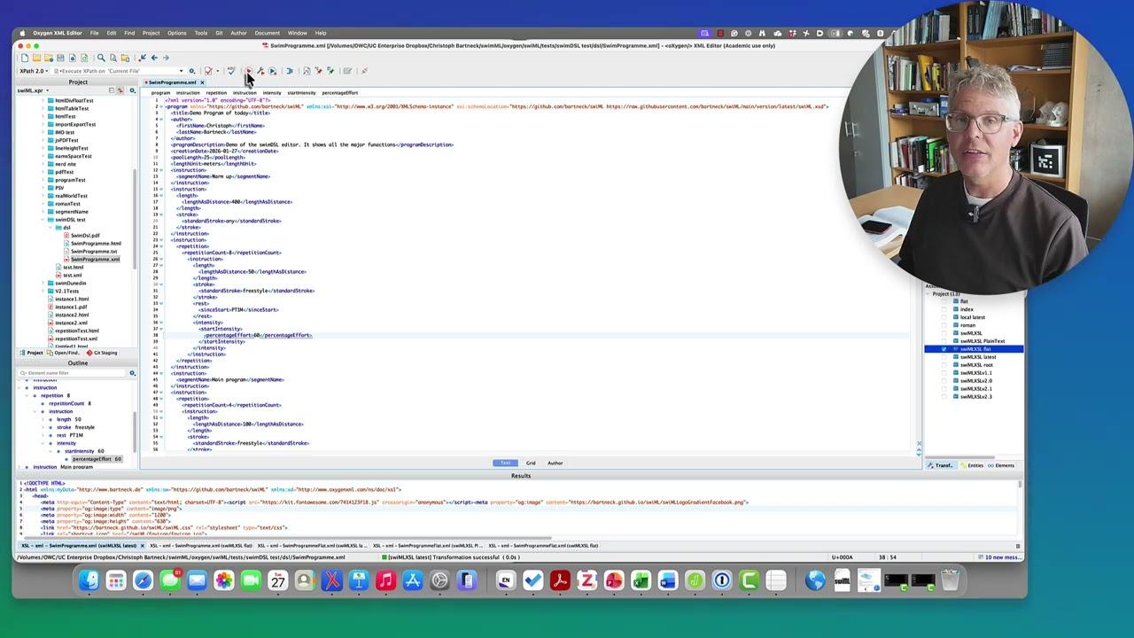Expand the romanTest folder

pos(43,204)
